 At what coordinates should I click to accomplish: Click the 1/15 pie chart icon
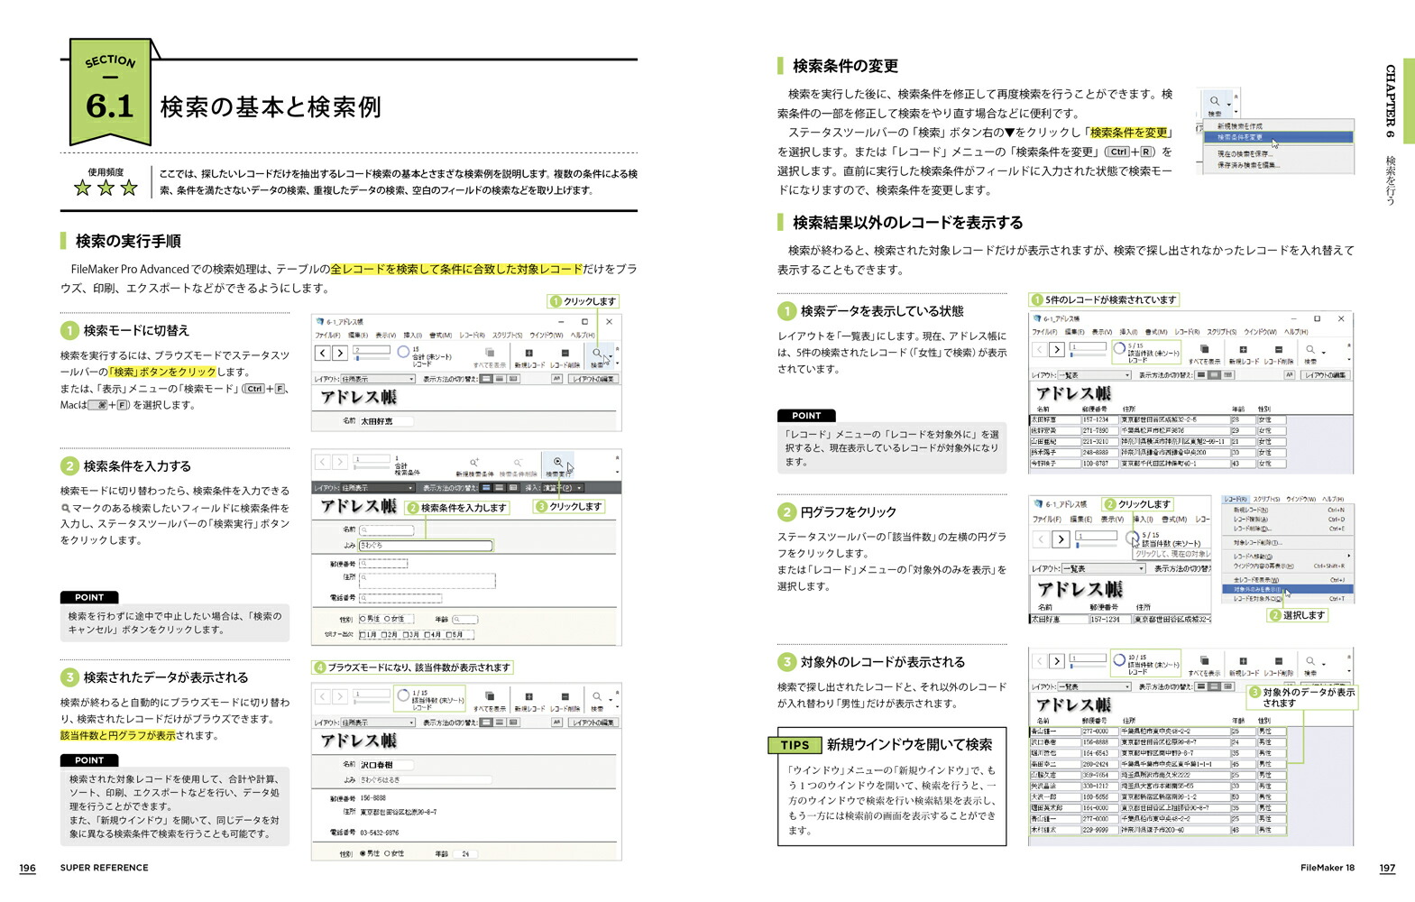coord(403,695)
